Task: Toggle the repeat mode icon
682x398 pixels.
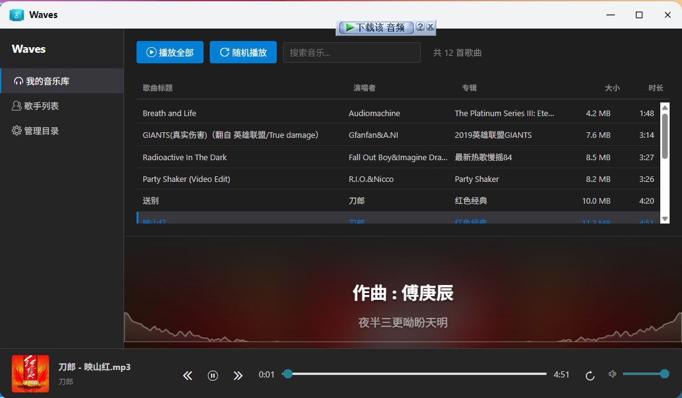Action: (590, 376)
